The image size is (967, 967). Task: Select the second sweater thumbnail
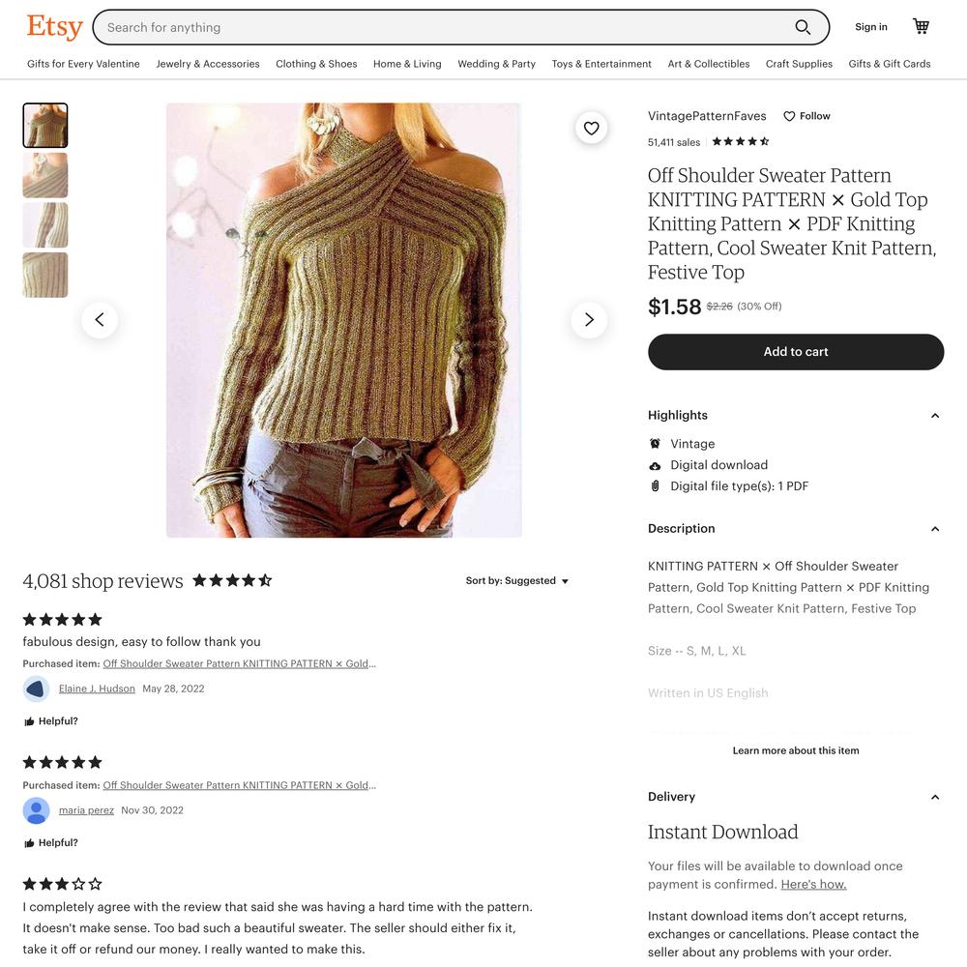pyautogui.click(x=45, y=175)
